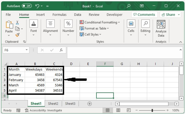Add a new sheet with plus icon

(x=90, y=104)
